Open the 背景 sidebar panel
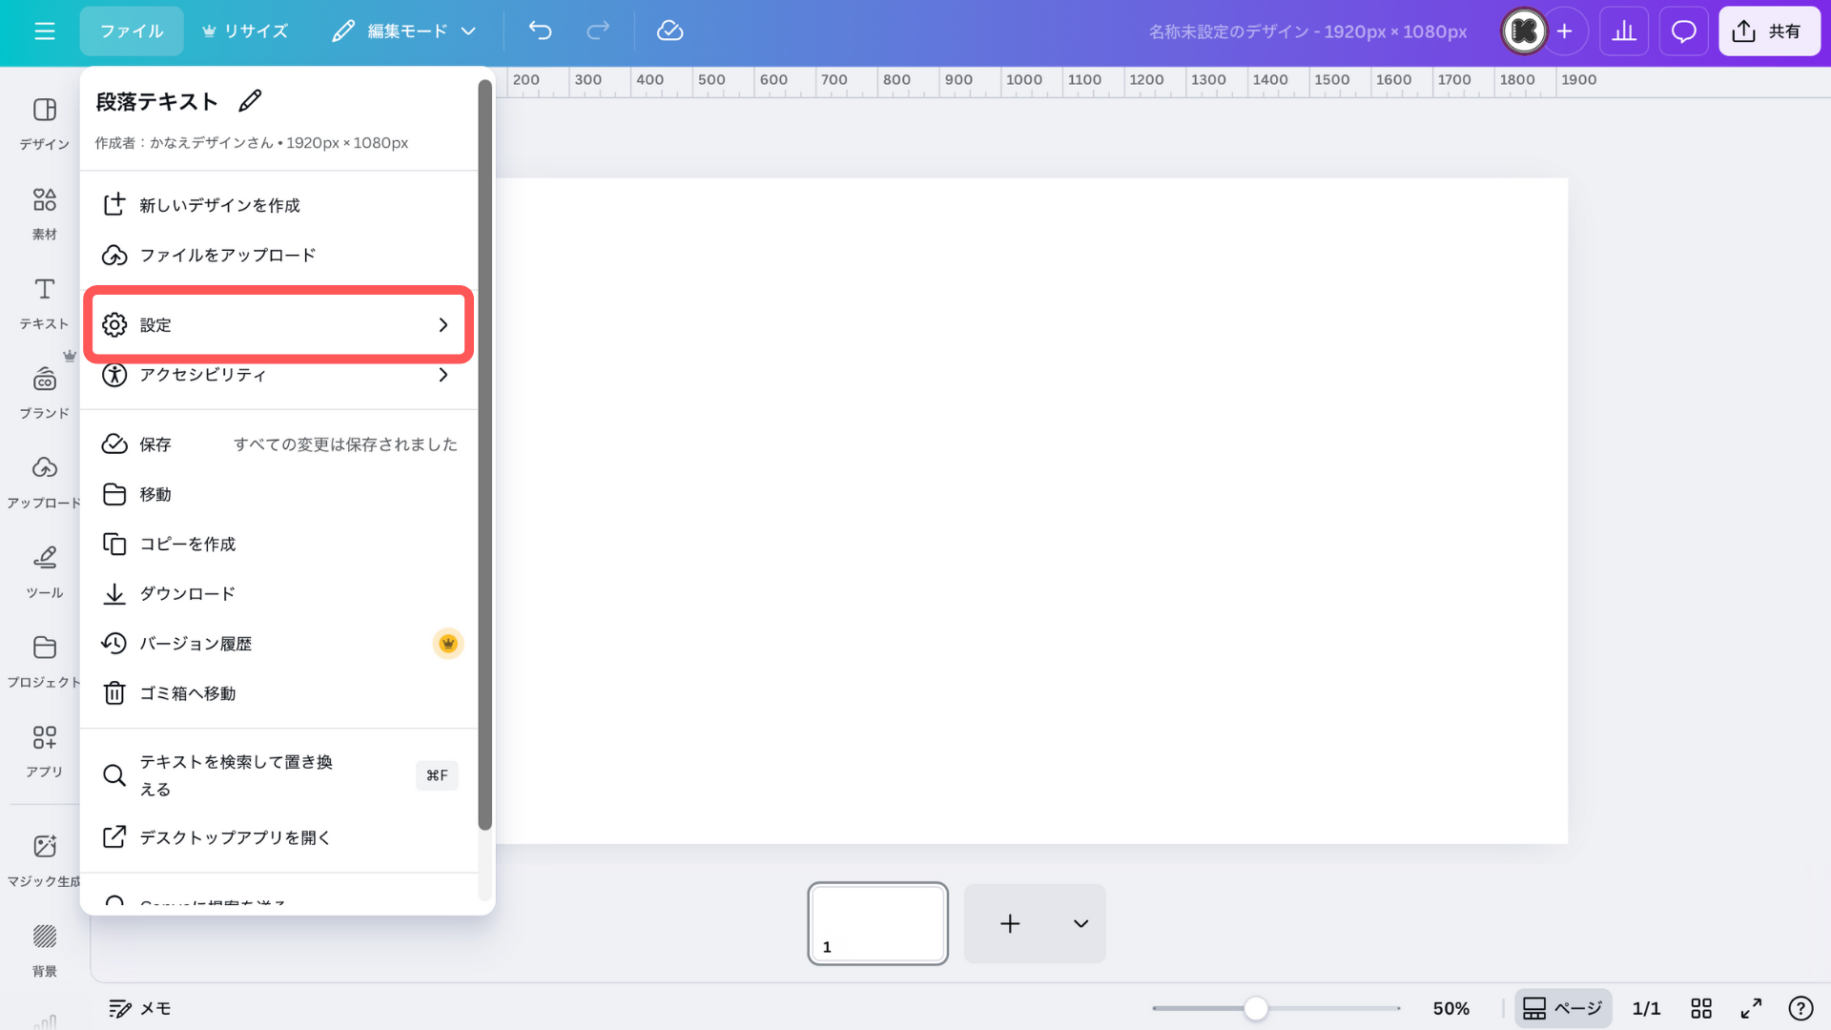This screenshot has height=1030, width=1831. [45, 951]
